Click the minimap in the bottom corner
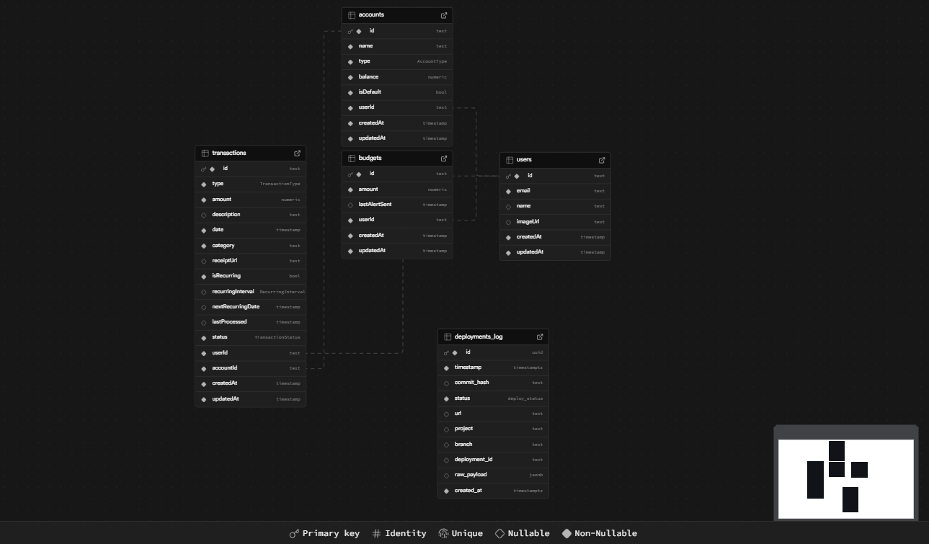The image size is (929, 544). click(845, 478)
